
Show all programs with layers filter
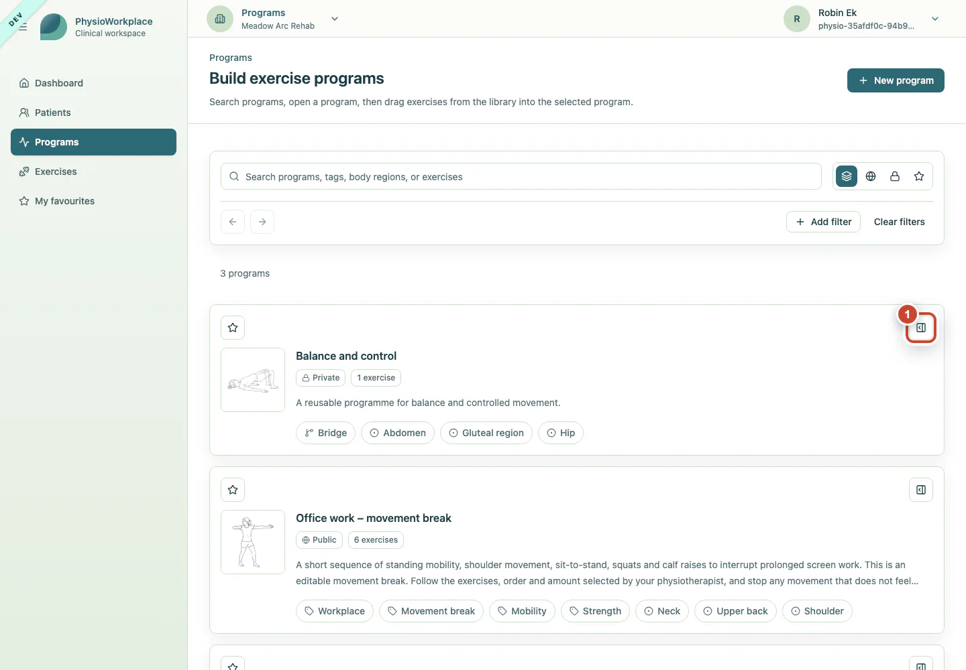click(x=847, y=176)
